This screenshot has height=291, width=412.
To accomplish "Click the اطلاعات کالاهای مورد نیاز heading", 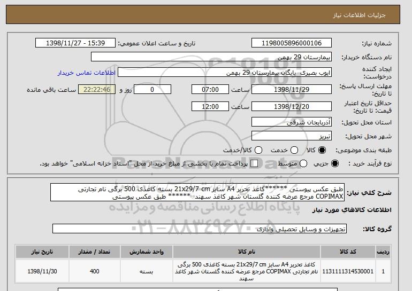I will coord(352,210).
